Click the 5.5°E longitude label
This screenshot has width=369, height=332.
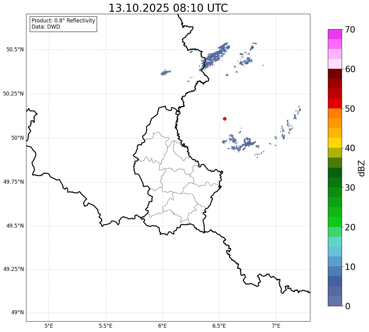pyautogui.click(x=106, y=326)
